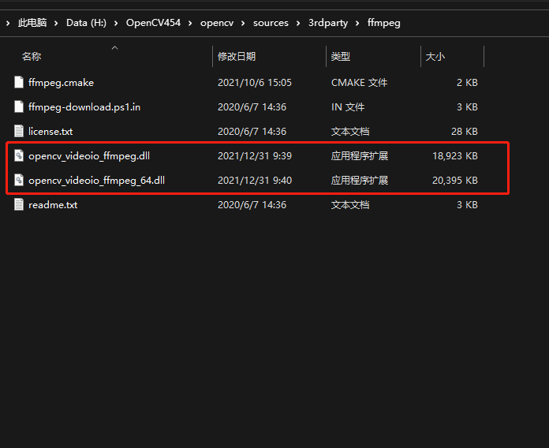Sort files by 类型 column header
The image size is (549, 448).
(x=341, y=56)
